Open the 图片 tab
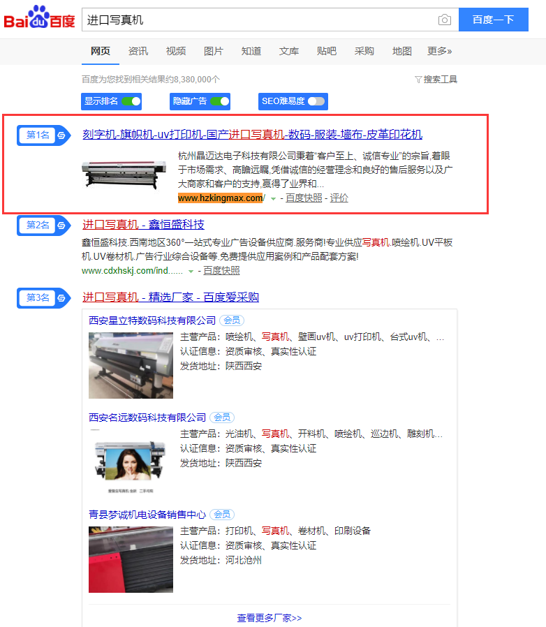Viewport: 546px width, 627px height. click(213, 51)
